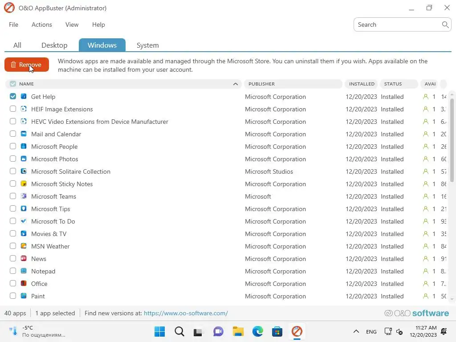Open the Actions menu
Viewport: 456px width, 342px height.
click(42, 25)
